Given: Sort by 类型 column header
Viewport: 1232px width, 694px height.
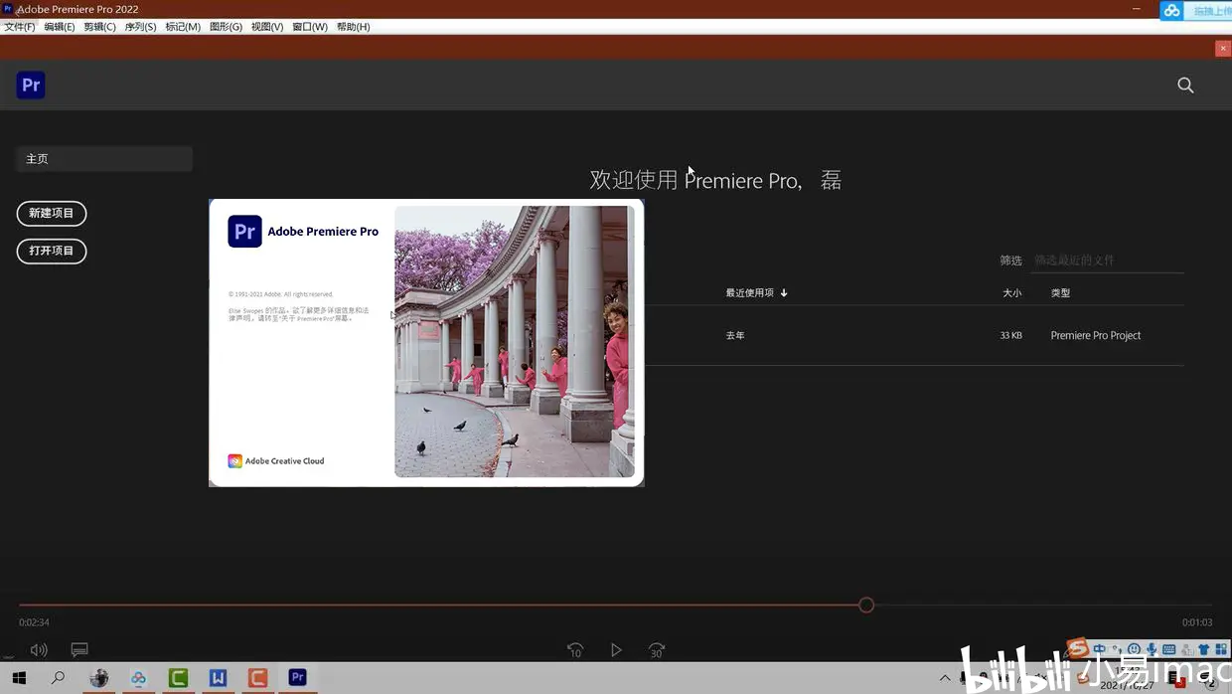Looking at the screenshot, I should coord(1060,293).
